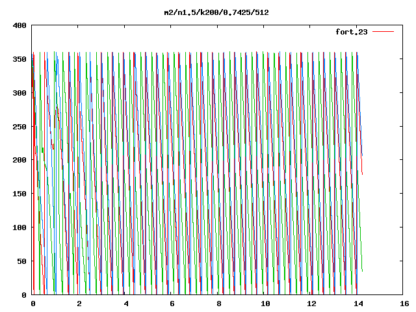The image size is (416, 312).
Task: Click x-axis label 6
Action: coord(172,304)
